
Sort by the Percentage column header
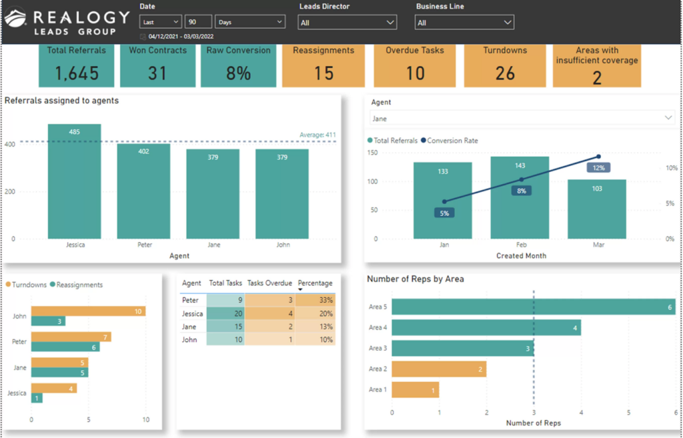click(x=315, y=283)
